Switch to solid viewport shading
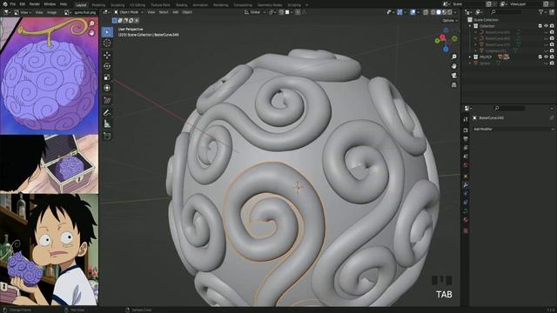Image resolution: width=557 pixels, height=313 pixels. click(439, 12)
